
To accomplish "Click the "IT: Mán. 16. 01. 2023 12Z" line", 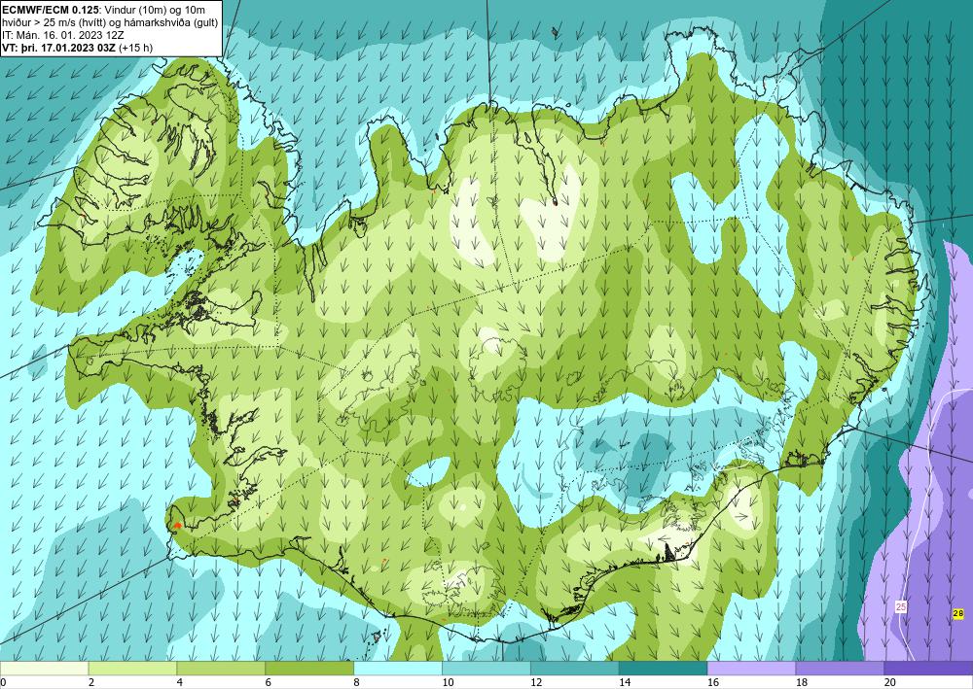I will click(61, 35).
